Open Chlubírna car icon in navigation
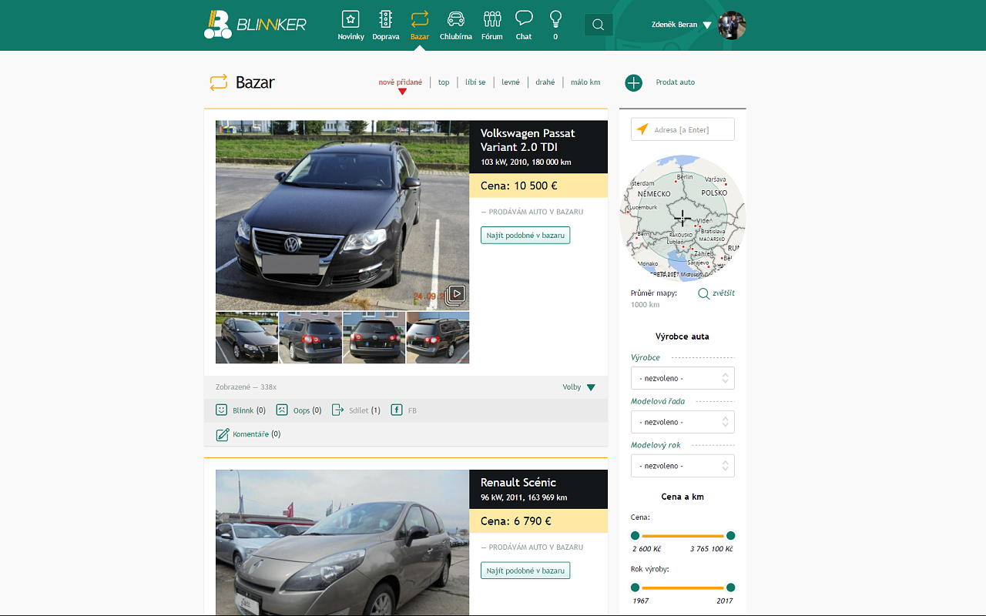Screen dimensions: 986x616 (x=456, y=19)
